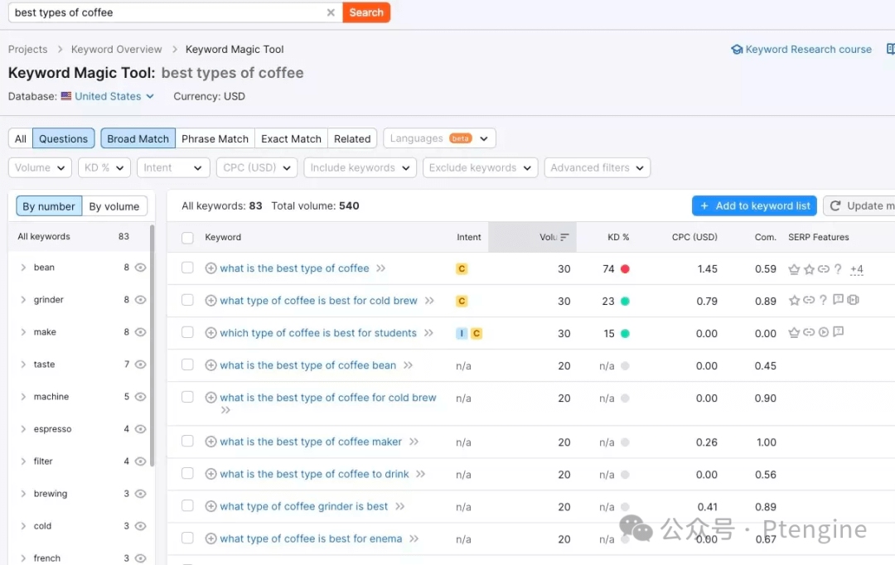The height and width of the screenshot is (565, 895).
Task: Switch groups to By volume
Action: click(114, 206)
